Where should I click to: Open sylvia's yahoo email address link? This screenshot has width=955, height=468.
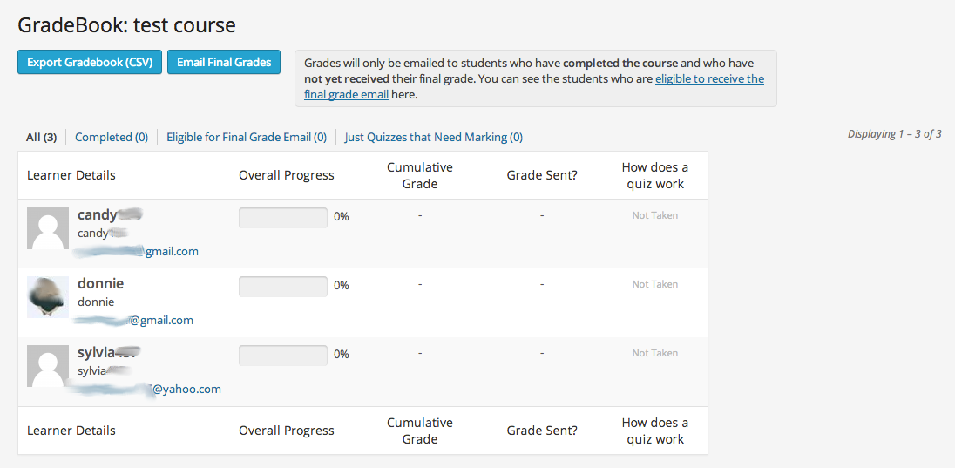coord(148,389)
